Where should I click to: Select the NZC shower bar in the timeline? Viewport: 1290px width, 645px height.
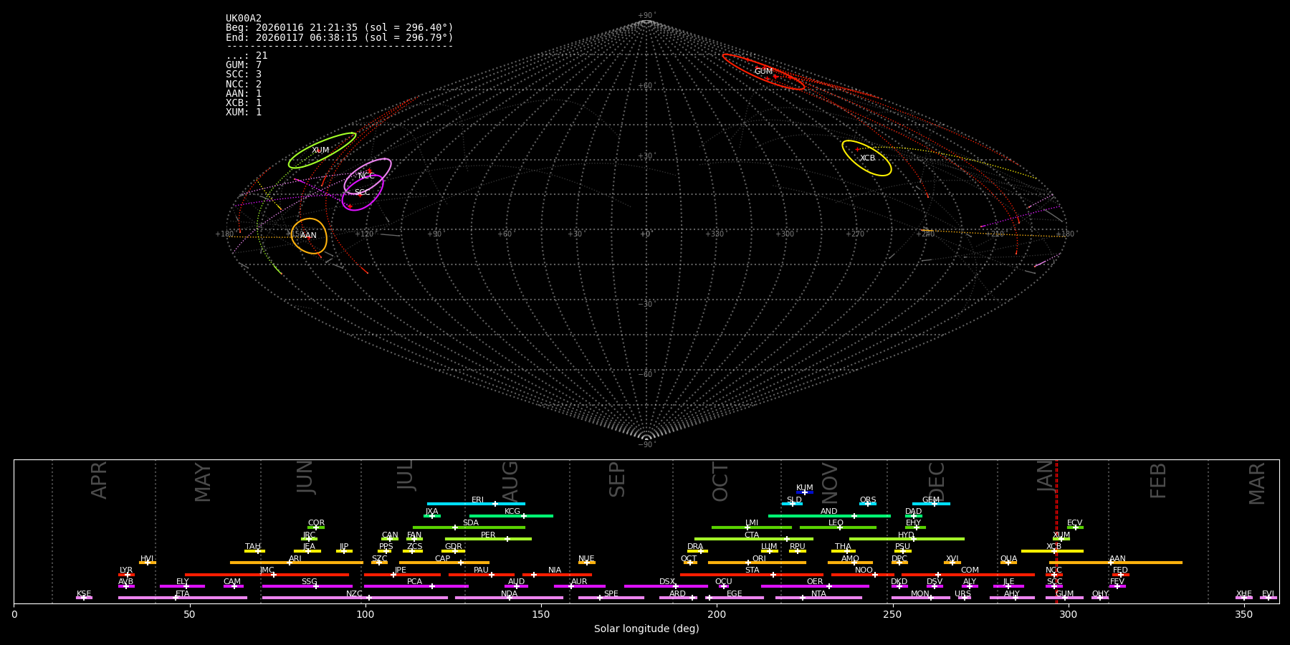[x=355, y=598]
